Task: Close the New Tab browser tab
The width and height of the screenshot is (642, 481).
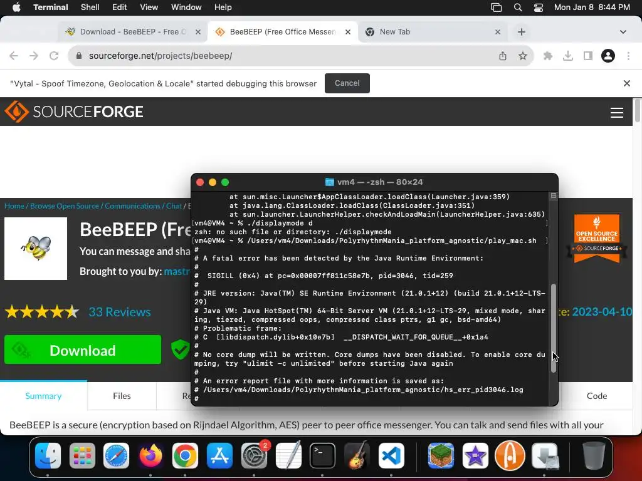Action: point(497,32)
